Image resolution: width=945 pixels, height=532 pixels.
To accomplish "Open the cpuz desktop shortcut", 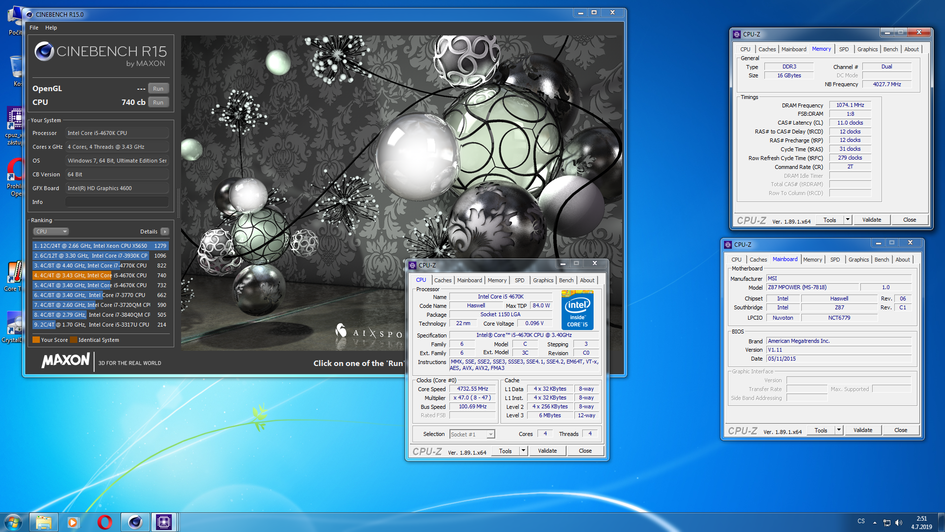I will coord(14,126).
